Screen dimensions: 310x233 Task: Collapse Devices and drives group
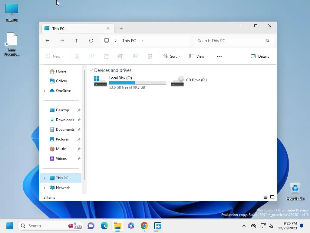pyautogui.click(x=91, y=70)
